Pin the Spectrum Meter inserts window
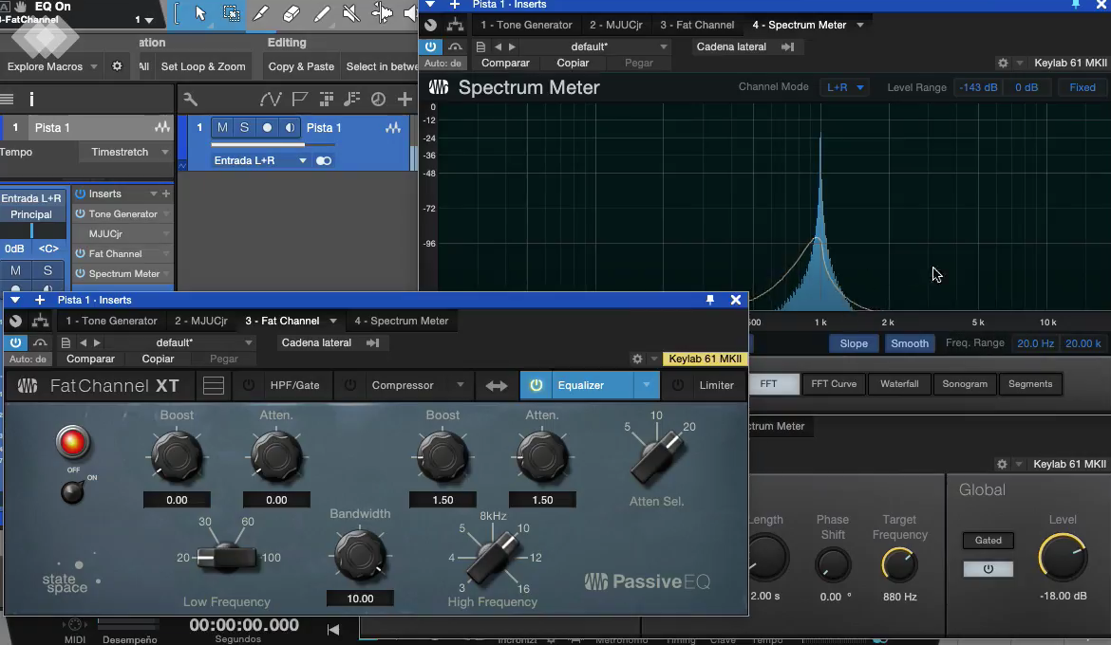Image resolution: width=1111 pixels, height=645 pixels. [x=1076, y=4]
